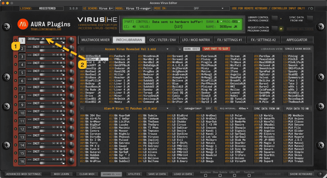Step part 4 to previous patch with minus
The width and height of the screenshot is (327, 178).
tap(54, 63)
